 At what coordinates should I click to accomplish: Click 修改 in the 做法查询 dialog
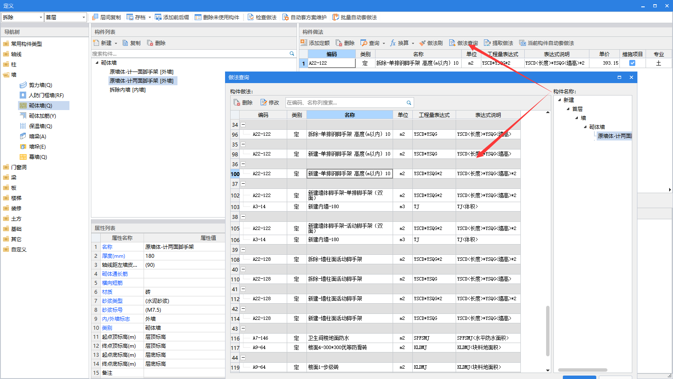point(270,102)
